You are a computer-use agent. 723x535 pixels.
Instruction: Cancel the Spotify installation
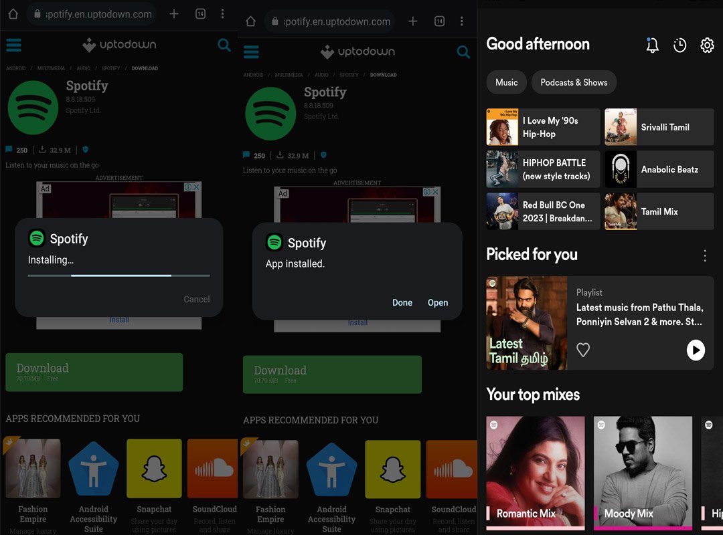click(196, 299)
